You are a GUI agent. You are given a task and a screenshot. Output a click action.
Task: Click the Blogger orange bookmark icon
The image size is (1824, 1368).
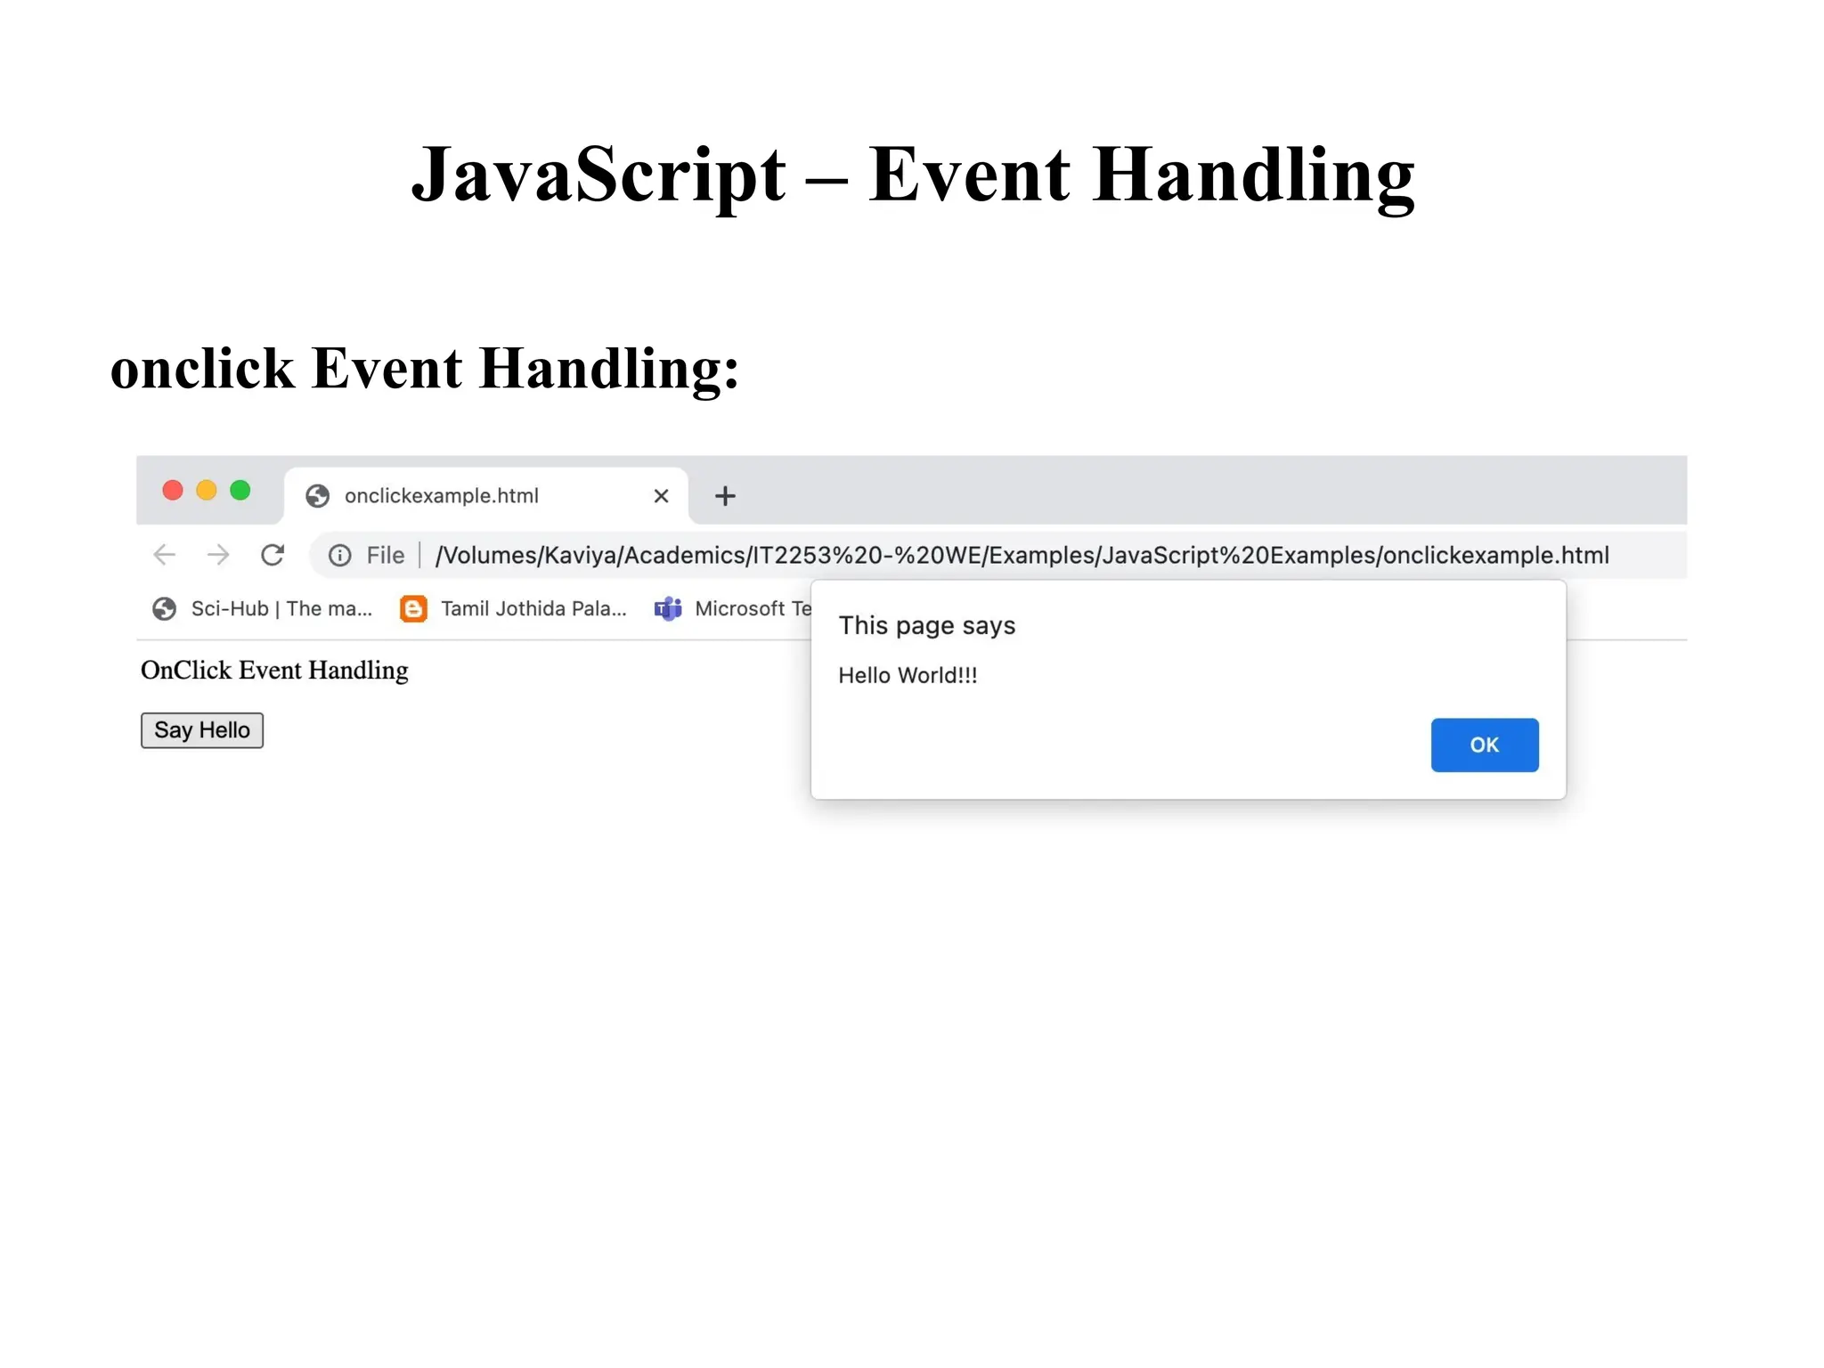pyautogui.click(x=413, y=609)
